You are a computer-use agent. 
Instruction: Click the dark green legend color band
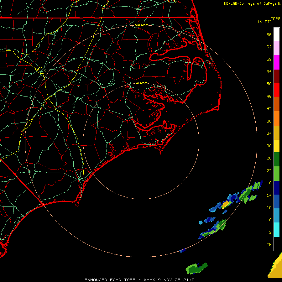[x=277, y=159]
